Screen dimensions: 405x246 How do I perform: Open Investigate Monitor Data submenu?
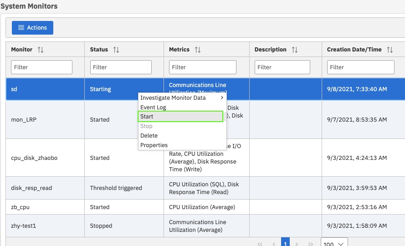pos(182,97)
